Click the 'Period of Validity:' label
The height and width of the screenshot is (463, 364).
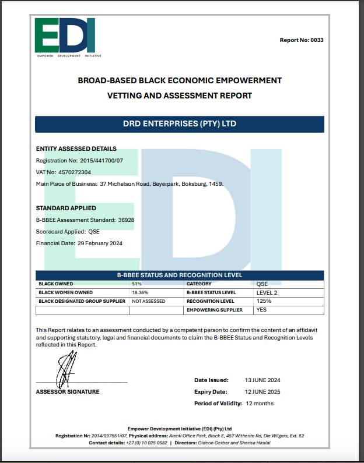coord(218,404)
